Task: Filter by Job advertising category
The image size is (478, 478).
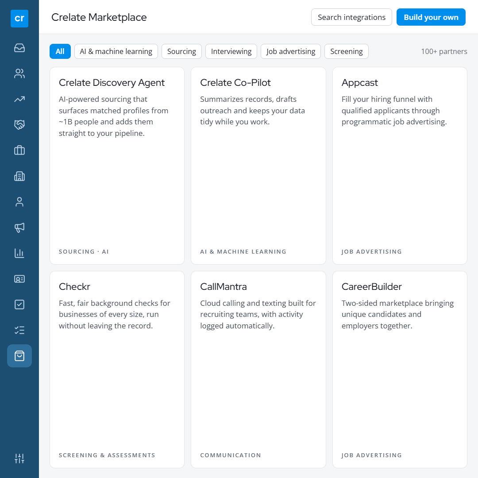Action: (x=290, y=51)
